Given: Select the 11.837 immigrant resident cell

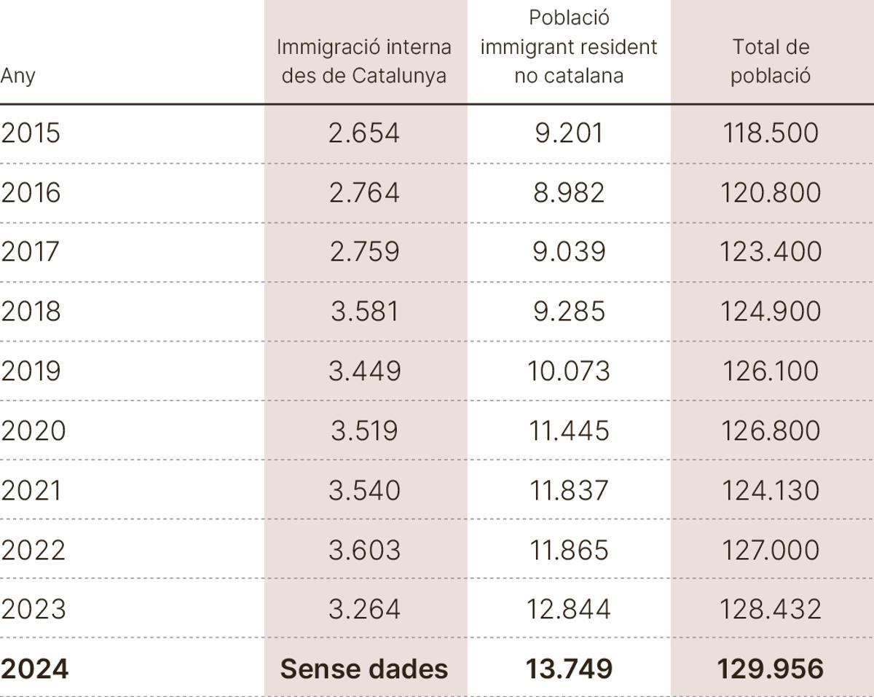Looking at the screenshot, I should [569, 490].
